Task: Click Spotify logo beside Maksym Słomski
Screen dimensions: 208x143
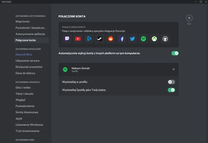Action: tap(65, 70)
